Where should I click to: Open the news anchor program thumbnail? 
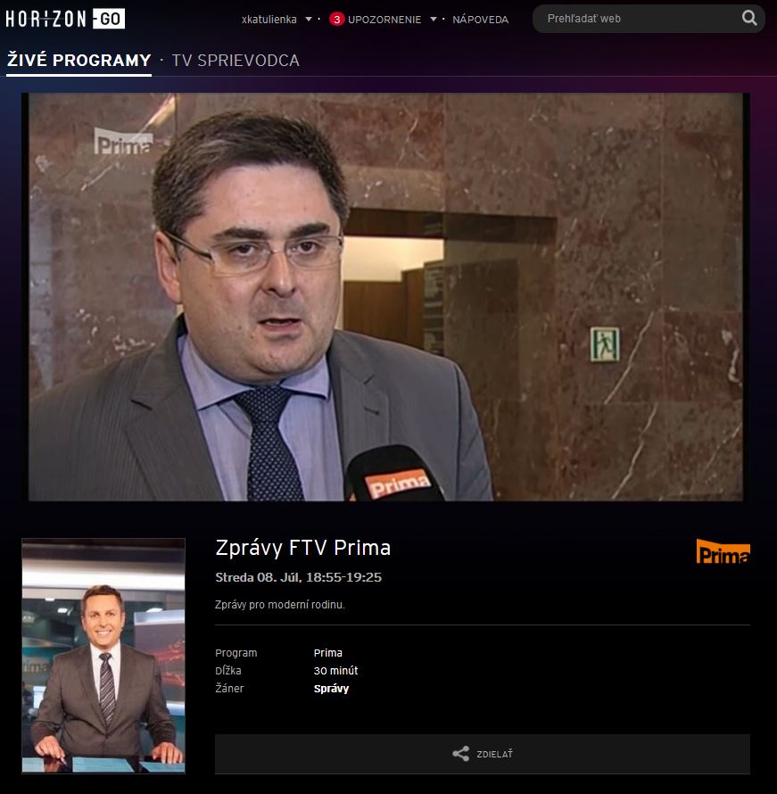[x=103, y=656]
